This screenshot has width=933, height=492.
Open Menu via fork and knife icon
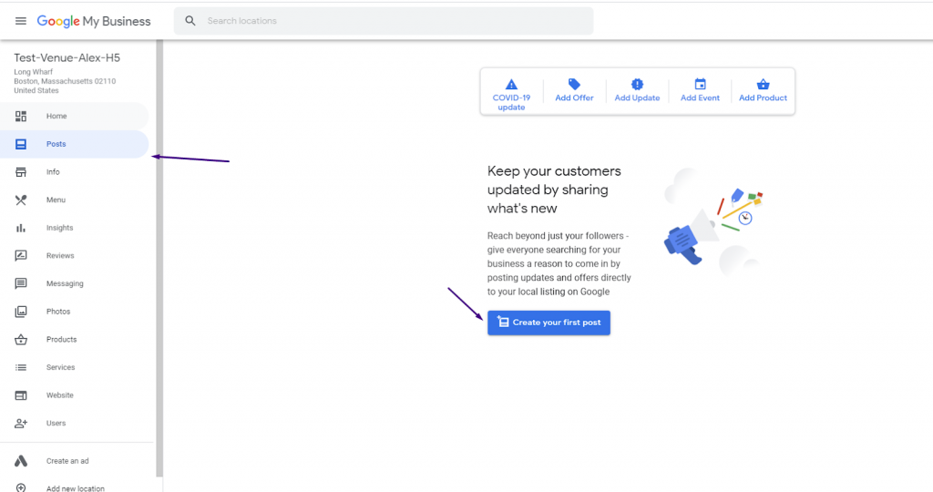[21, 200]
